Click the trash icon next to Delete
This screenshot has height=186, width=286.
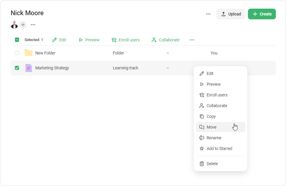(202, 164)
